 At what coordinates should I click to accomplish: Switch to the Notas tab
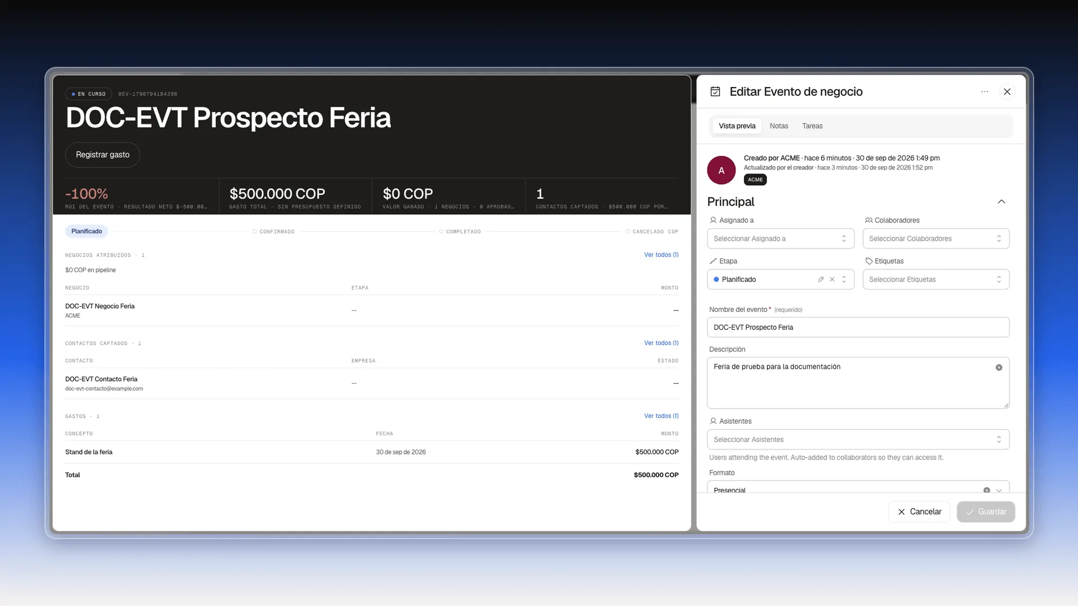(x=779, y=126)
